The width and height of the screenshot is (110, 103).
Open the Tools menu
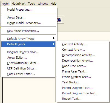click(x=31, y=4)
